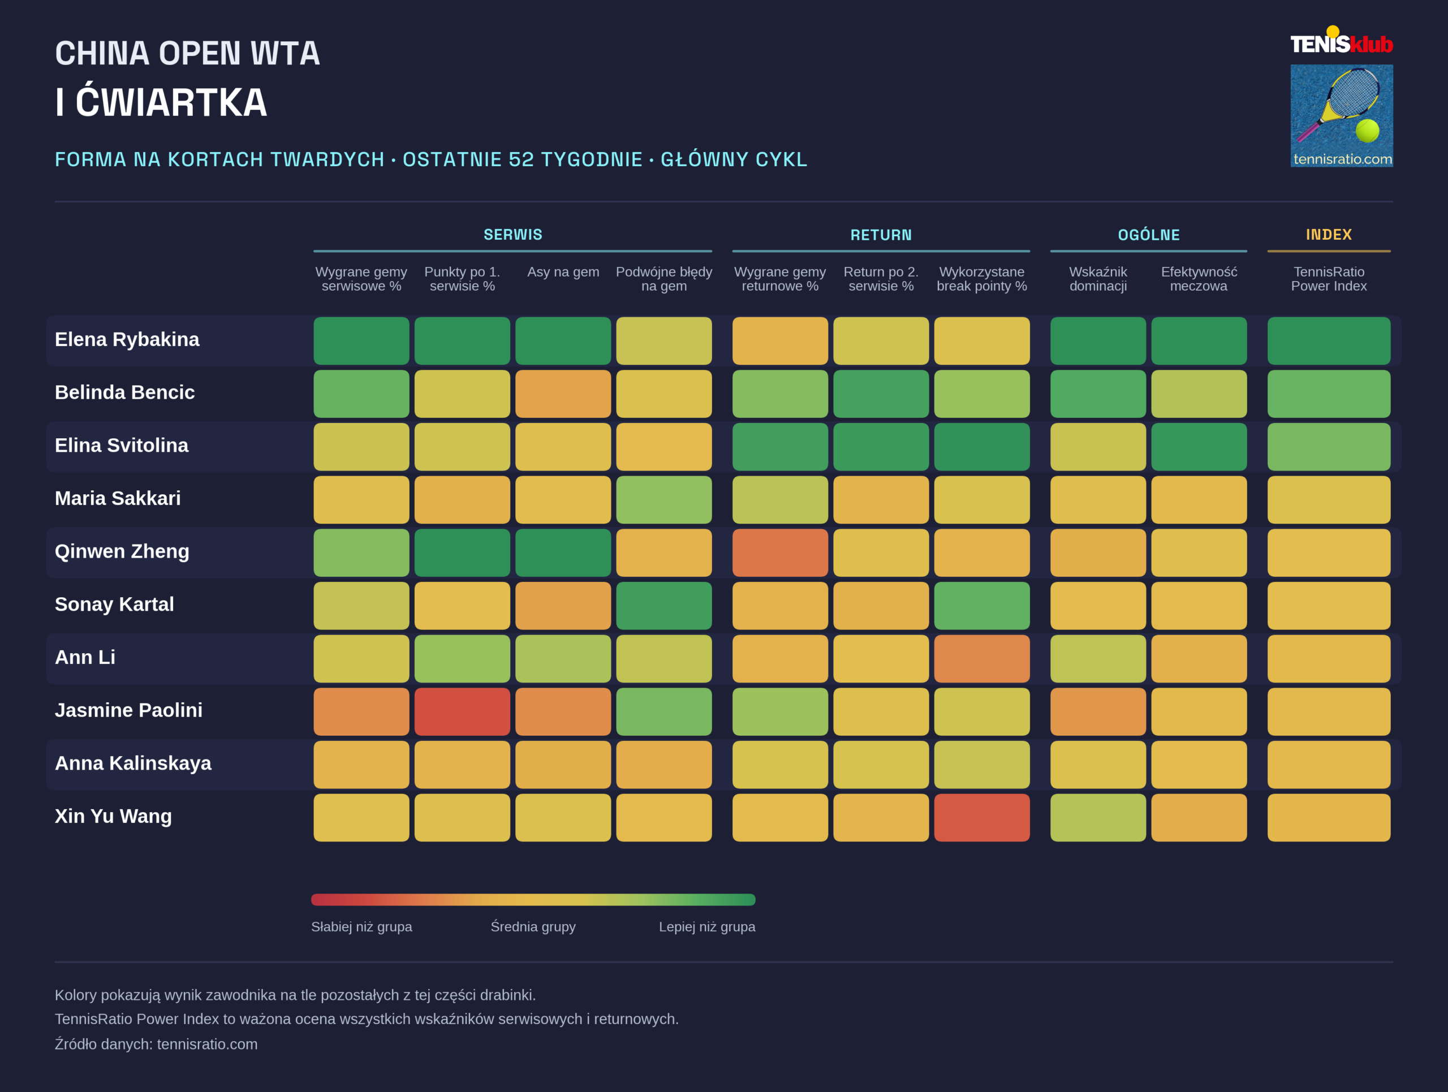Click the Asy na gem column header
Viewport: 1448px width, 1092px height.
point(563,271)
